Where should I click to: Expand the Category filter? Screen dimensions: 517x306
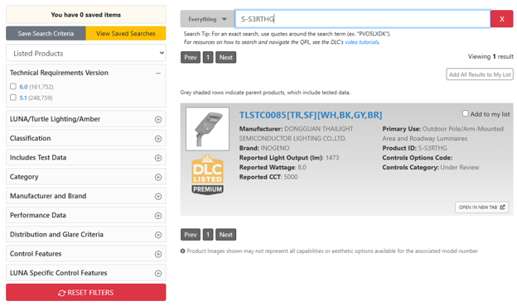pyautogui.click(x=158, y=177)
